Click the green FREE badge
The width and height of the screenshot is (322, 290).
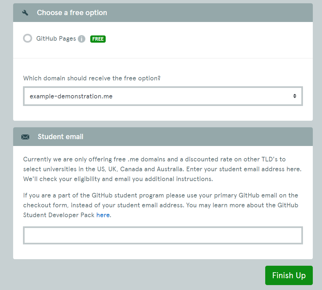coord(98,39)
